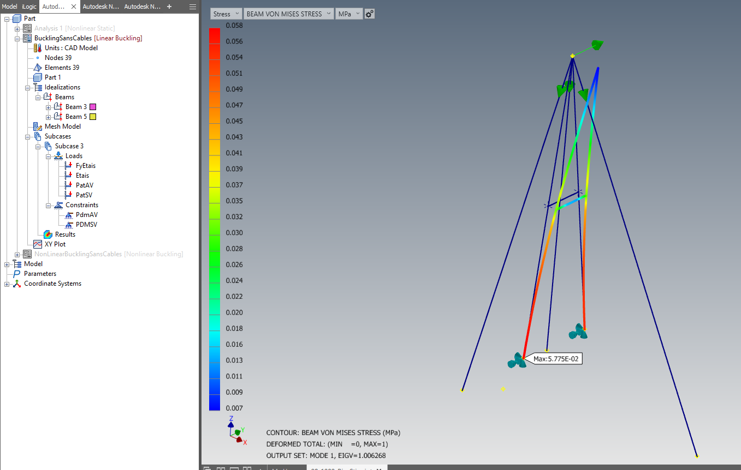
Task: Open the BEAM VON MISES STRESS dropdown
Action: [288, 14]
